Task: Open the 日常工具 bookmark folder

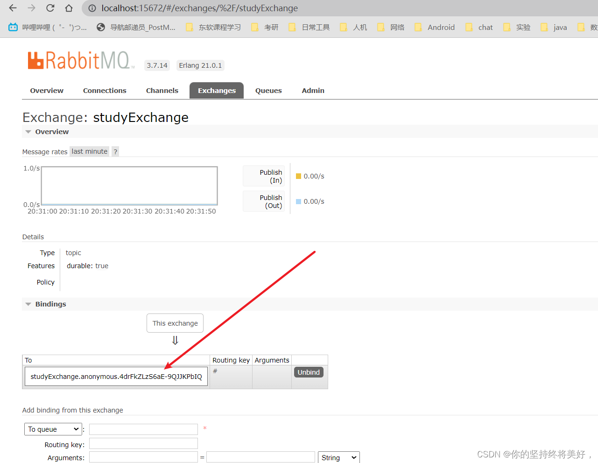Action: [309, 27]
